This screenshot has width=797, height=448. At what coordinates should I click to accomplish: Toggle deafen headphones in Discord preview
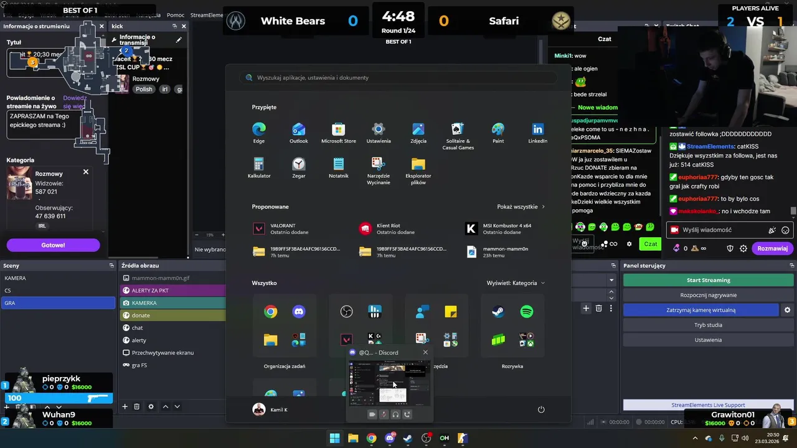(395, 414)
